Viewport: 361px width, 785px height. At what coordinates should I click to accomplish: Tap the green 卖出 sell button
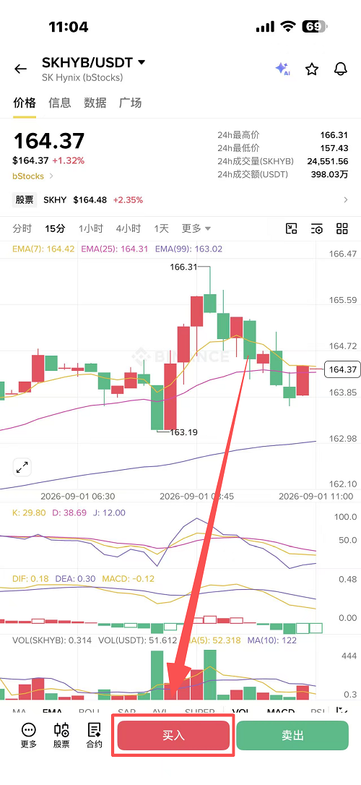click(x=292, y=735)
